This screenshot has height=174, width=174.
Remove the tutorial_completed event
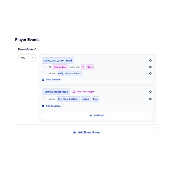coord(150,92)
